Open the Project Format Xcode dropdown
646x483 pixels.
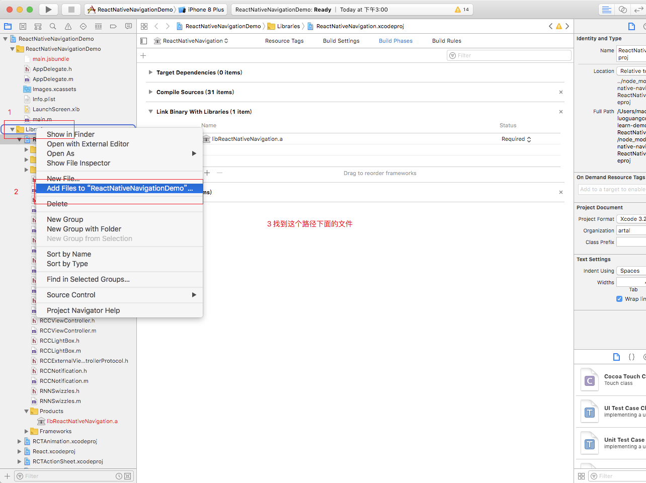pos(631,219)
